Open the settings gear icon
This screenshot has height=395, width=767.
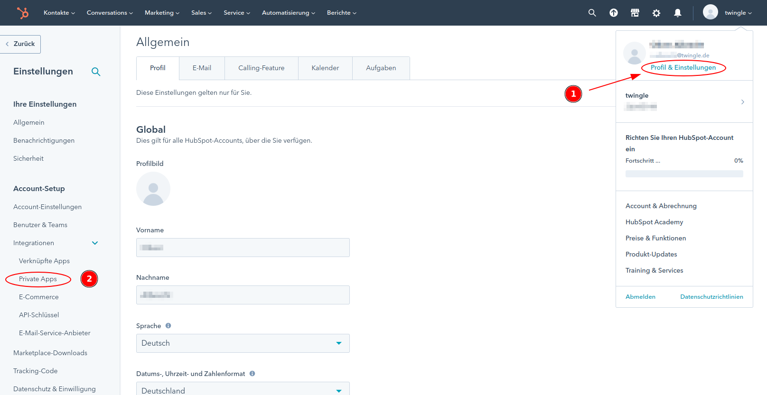[x=656, y=13]
